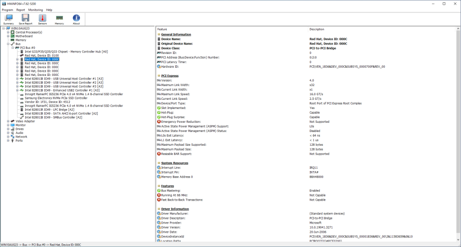Screen dimensions: 461x247
Task: Select USB Universal Host Controller #2
Action: pyautogui.click(x=64, y=83)
